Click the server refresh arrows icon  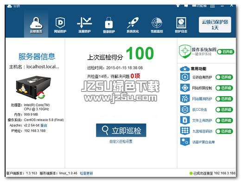pos(41,95)
